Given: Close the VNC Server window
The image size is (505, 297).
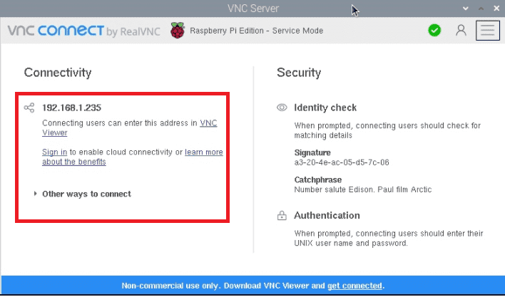Looking at the screenshot, I should (496, 9).
